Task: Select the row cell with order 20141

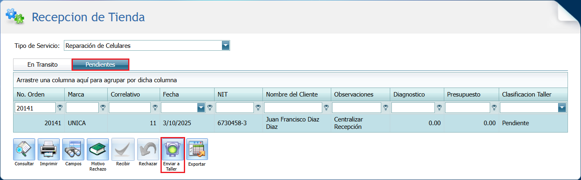Action: [x=39, y=123]
